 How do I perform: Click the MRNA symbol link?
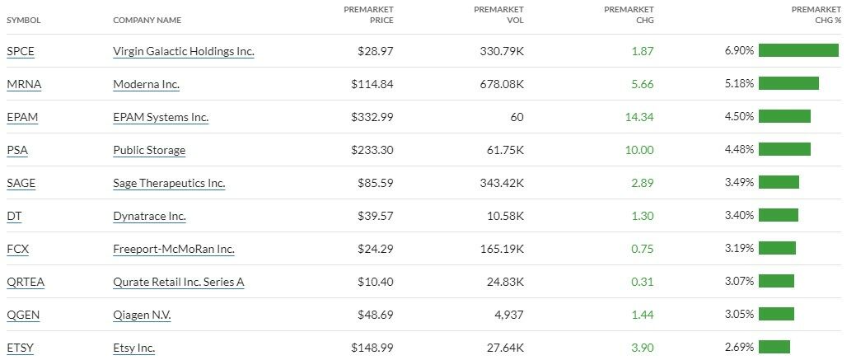[x=21, y=84]
